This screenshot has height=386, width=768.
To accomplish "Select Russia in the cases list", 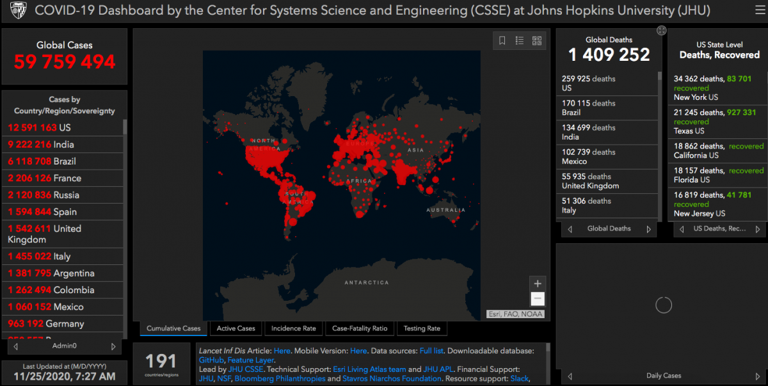I will [x=62, y=195].
